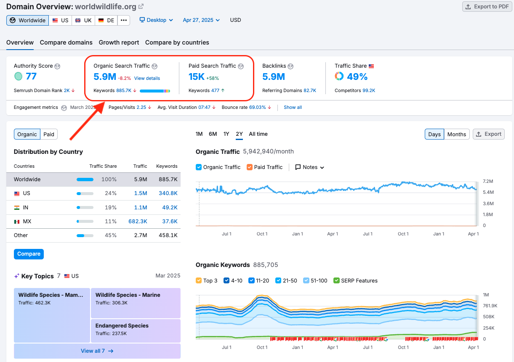Screen dimensions: 514x362
Task: Click the Export to PDF icon button
Action: pyautogui.click(x=468, y=6)
